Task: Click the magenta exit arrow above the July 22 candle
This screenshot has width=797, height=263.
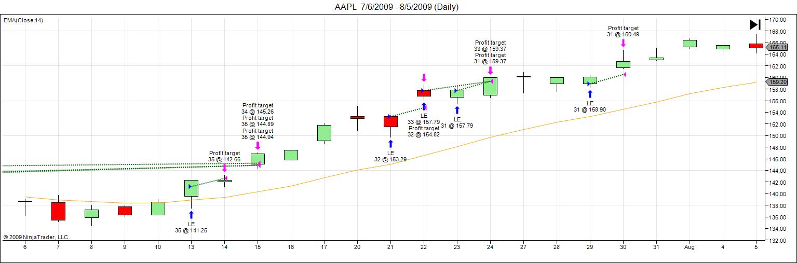Action: coord(424,77)
